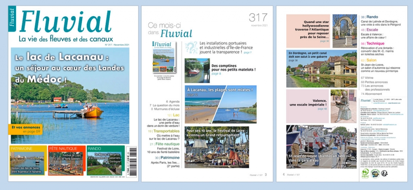Click 'Après Paris, les îles… (2e partie)' text
Screen dimensions: 413x190
[x=165, y=164]
